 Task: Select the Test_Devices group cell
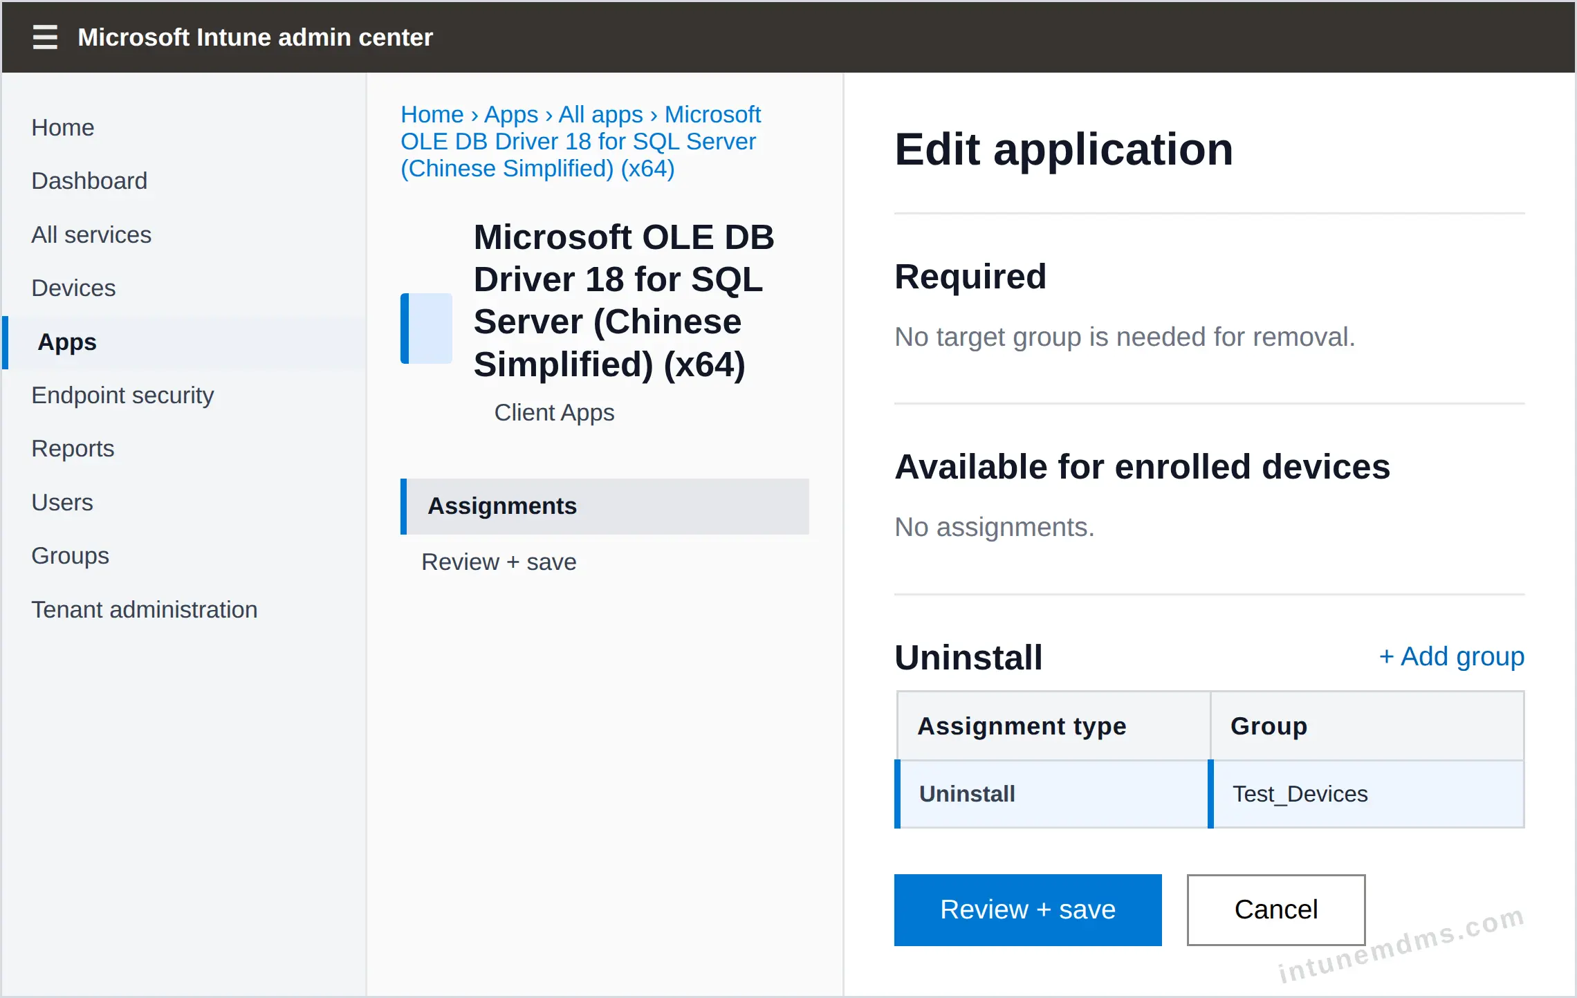click(1367, 794)
